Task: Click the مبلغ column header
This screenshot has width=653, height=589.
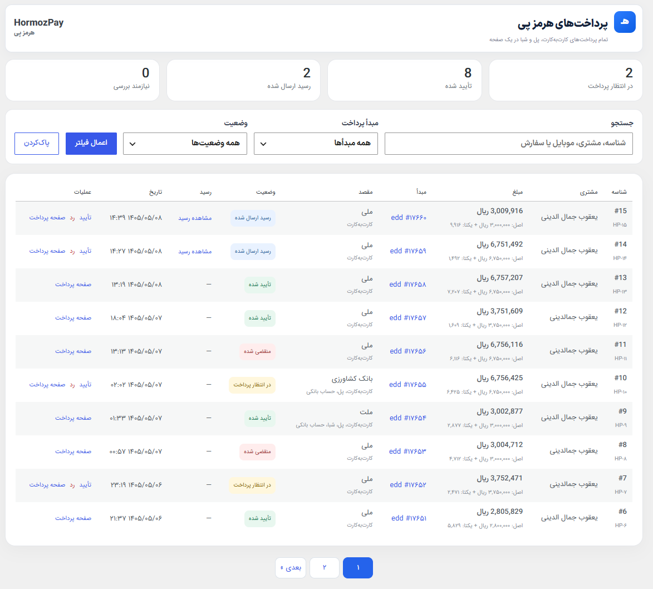Action: pyautogui.click(x=518, y=192)
